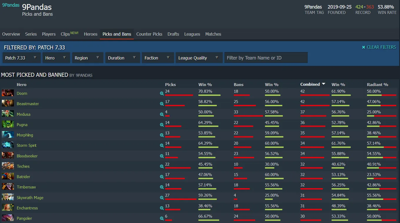
Task: Click the magnifier icon in Pangolier row
Action: point(162,218)
